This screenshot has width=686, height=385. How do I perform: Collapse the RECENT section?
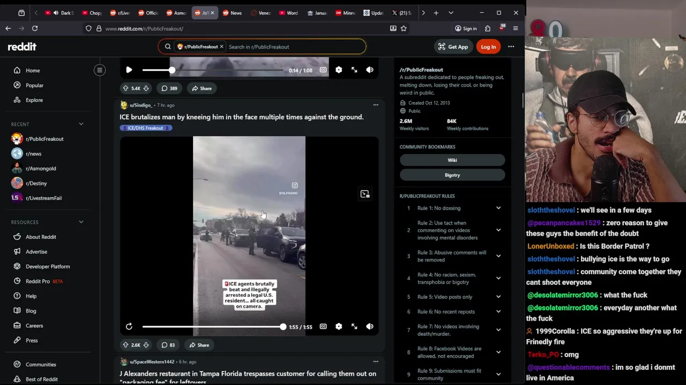coord(81,124)
